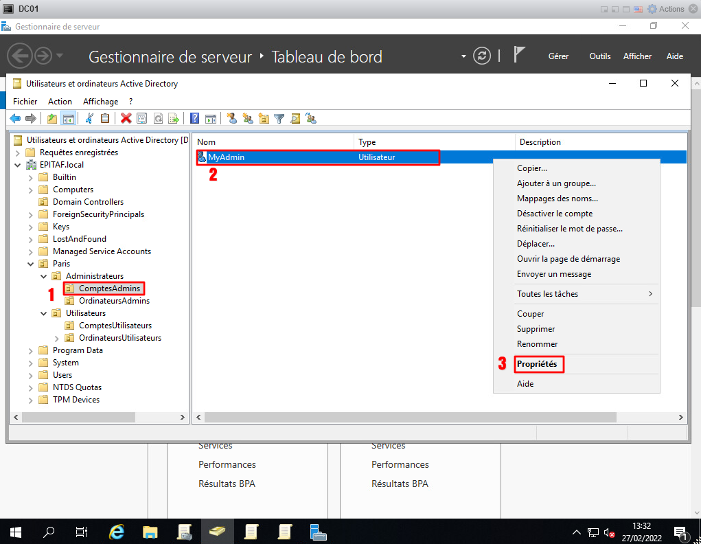Expand the Builtin container
The width and height of the screenshot is (701, 544).
click(x=30, y=177)
